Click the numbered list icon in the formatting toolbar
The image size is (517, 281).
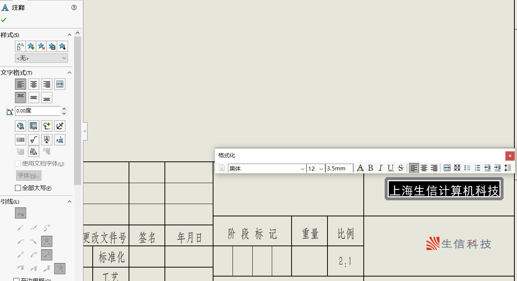(477, 168)
